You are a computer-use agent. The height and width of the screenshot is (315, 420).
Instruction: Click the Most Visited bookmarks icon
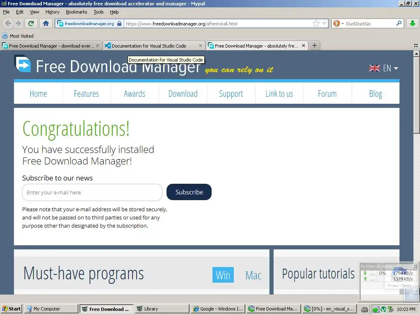tap(5, 36)
